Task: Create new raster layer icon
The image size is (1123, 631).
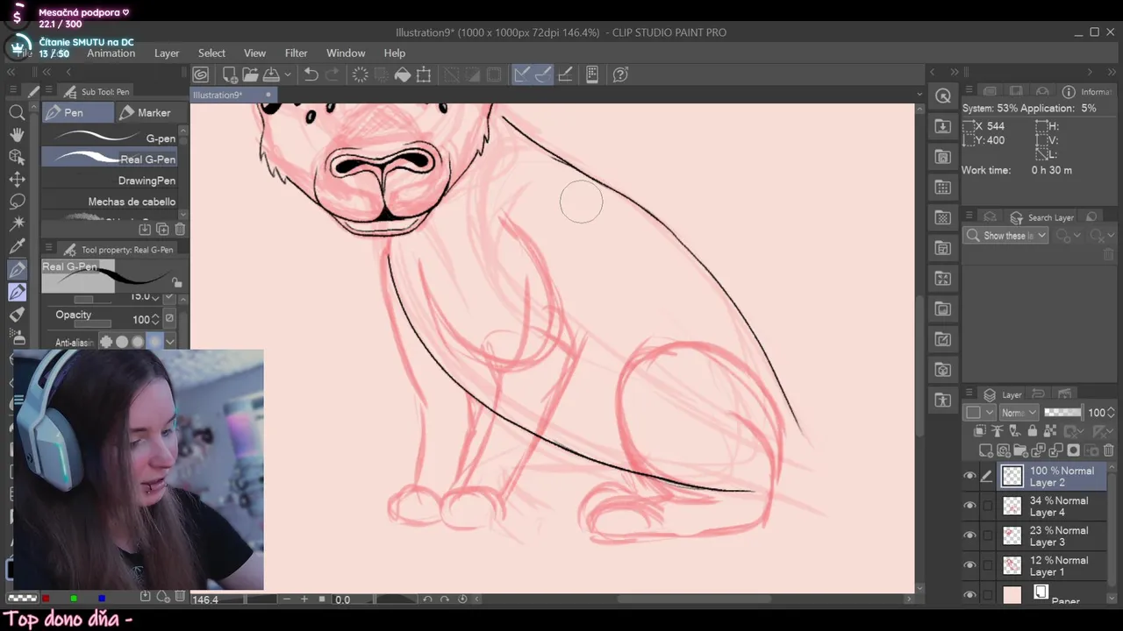Action: coord(985,450)
